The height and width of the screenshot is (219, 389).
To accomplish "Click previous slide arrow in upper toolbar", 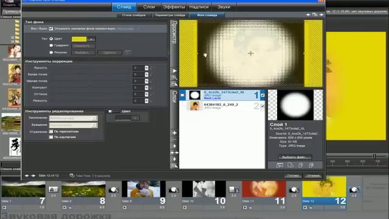I will (308, 15).
